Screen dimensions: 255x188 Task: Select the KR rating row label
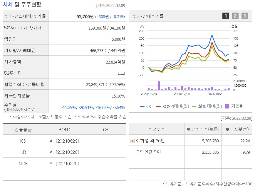coord(23,152)
